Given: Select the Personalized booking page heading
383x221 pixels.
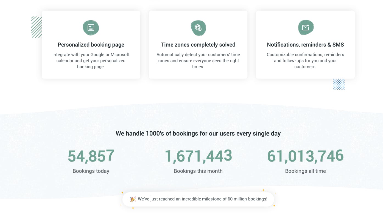Looking at the screenshot, I should tap(91, 45).
